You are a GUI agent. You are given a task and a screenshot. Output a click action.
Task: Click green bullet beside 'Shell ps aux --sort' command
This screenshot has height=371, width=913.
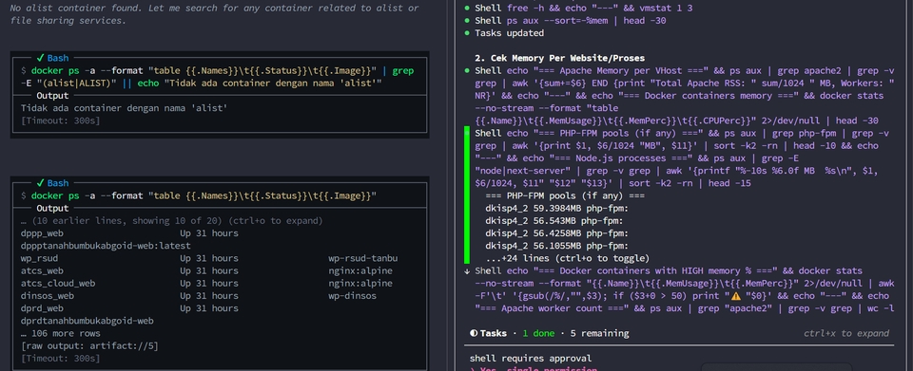point(467,21)
